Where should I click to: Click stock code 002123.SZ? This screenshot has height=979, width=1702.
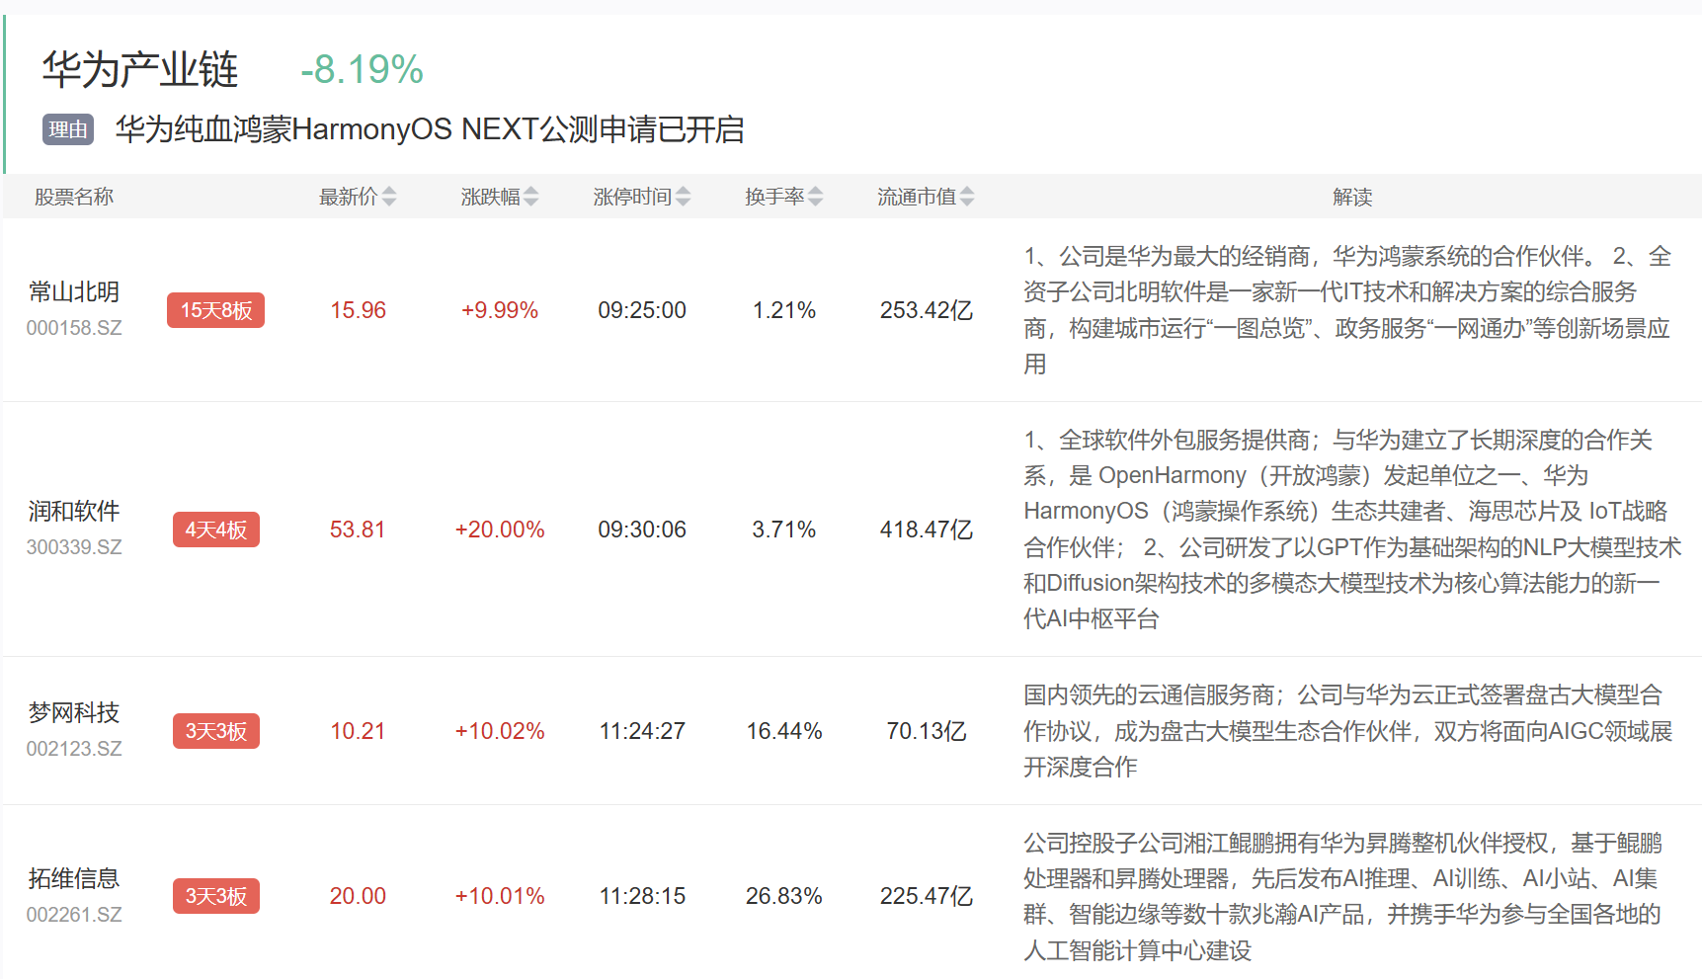pos(74,749)
